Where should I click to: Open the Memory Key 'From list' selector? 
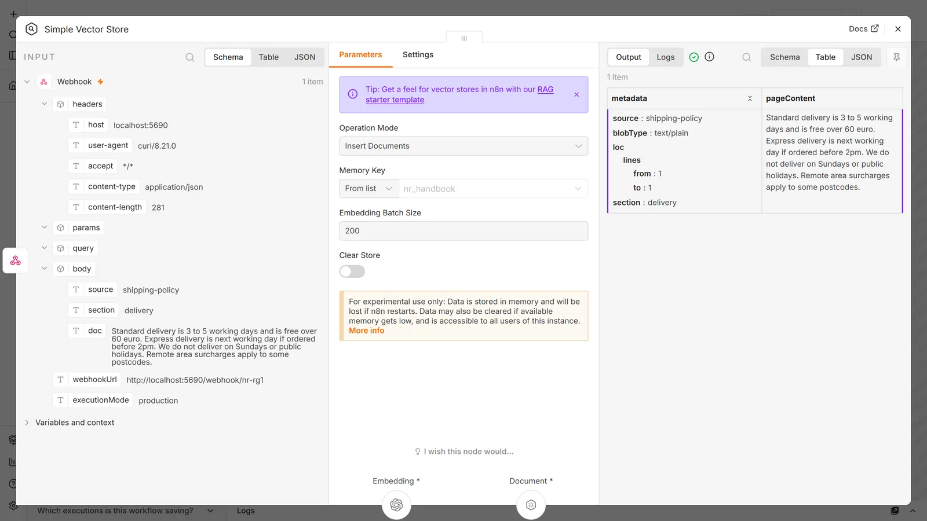click(369, 189)
